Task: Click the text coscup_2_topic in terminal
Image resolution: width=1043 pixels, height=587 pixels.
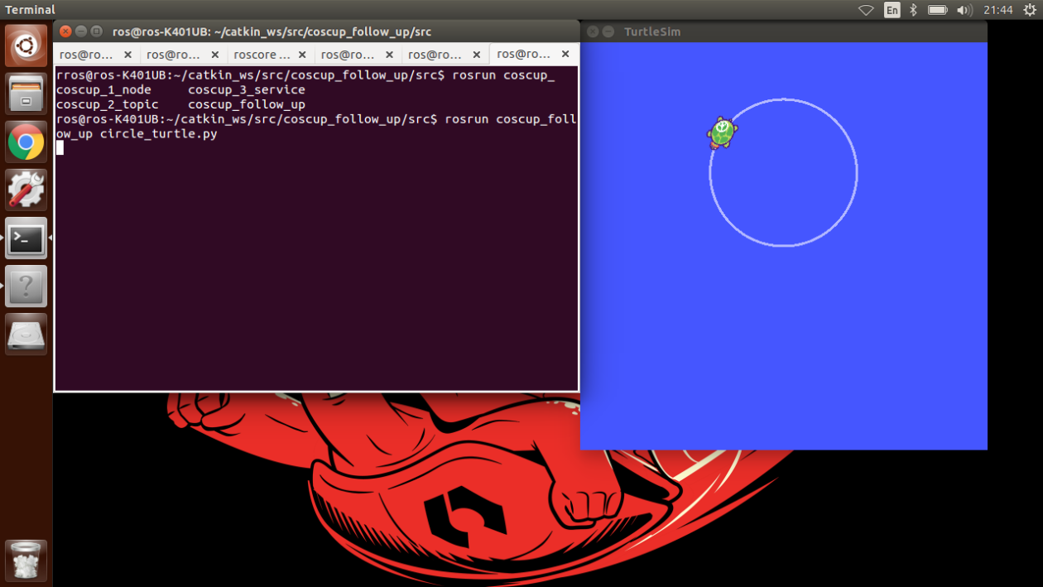Action: tap(107, 104)
